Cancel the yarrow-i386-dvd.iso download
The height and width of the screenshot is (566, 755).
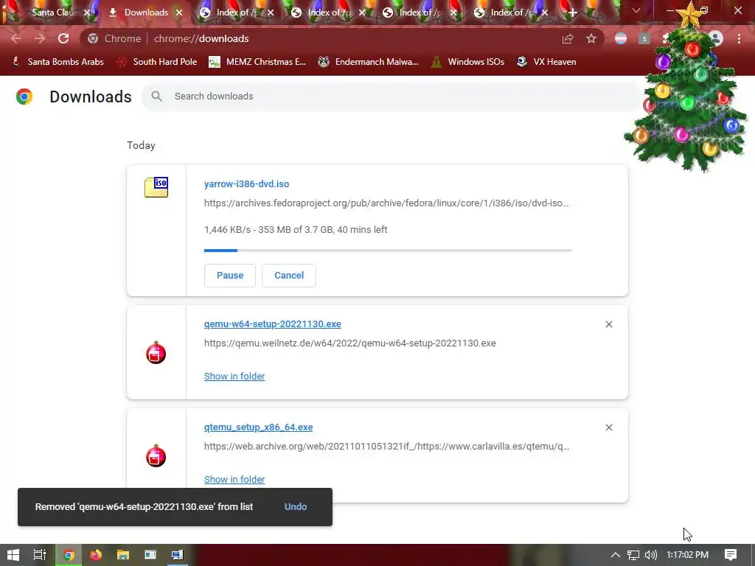point(289,276)
